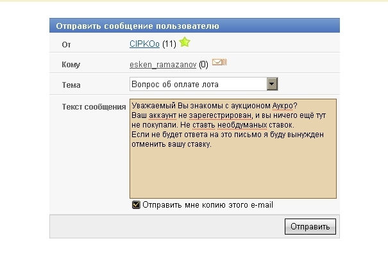388x257 pixels.
Task: Click the sender feedback count (11)
Action: tap(169, 44)
